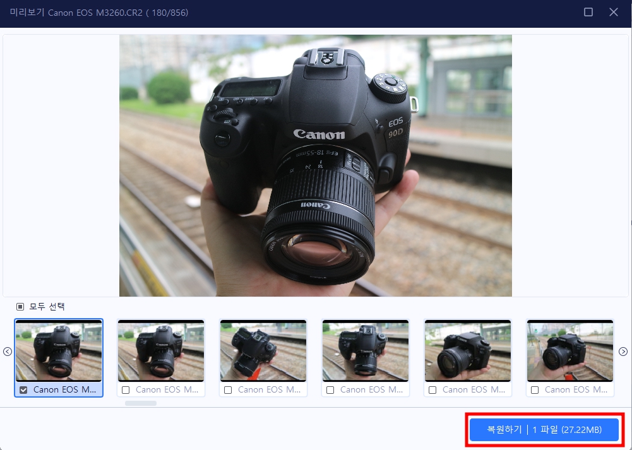Uncheck the first thumbnail's checkbox
This screenshot has height=450, width=632.
coord(23,390)
